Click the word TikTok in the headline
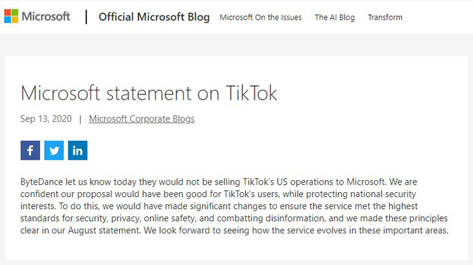The image size is (473, 265). [x=251, y=93]
